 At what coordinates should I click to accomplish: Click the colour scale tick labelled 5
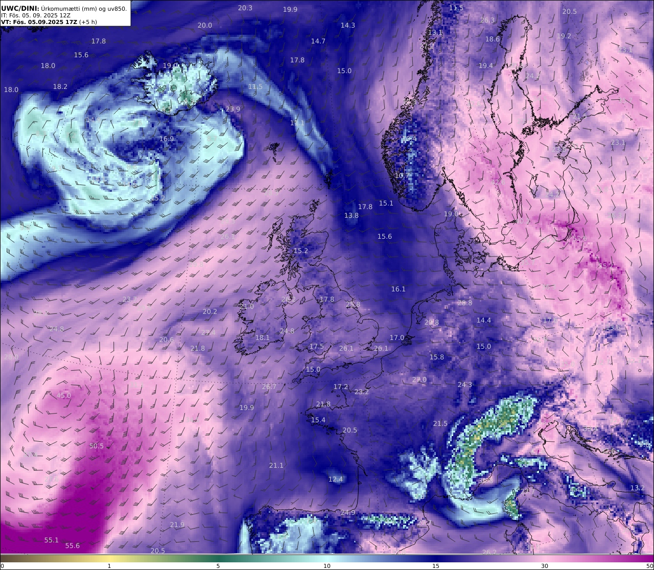click(x=218, y=566)
